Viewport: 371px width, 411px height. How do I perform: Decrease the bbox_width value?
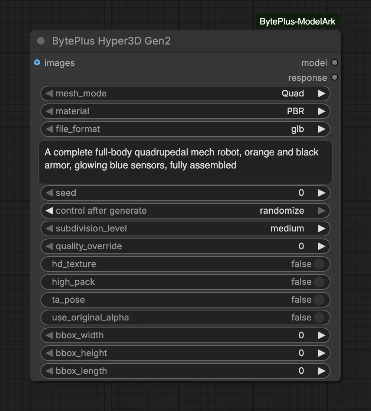(x=49, y=335)
